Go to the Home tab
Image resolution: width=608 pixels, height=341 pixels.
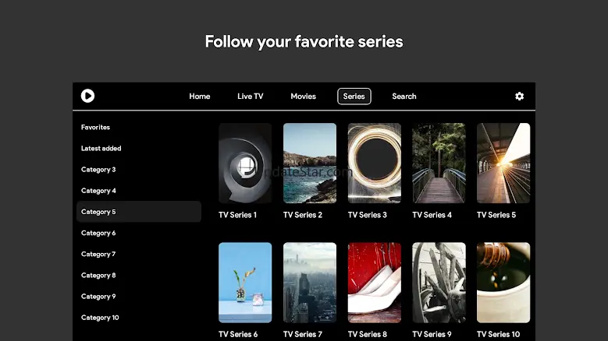[x=200, y=97]
